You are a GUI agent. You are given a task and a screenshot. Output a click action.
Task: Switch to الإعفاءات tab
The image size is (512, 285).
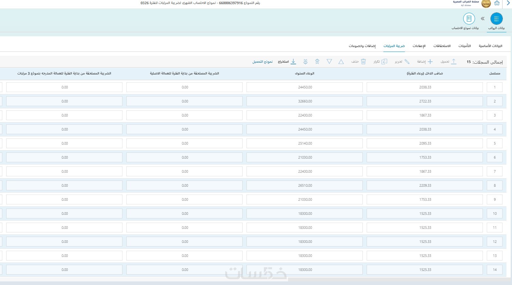(419, 46)
